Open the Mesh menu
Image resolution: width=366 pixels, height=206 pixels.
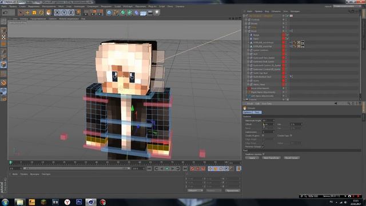coord(61,6)
